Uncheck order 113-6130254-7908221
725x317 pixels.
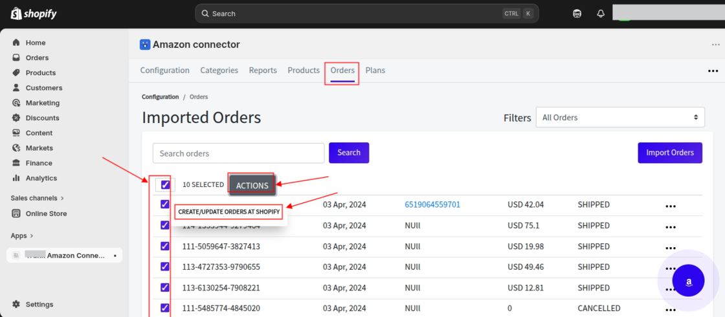(165, 287)
